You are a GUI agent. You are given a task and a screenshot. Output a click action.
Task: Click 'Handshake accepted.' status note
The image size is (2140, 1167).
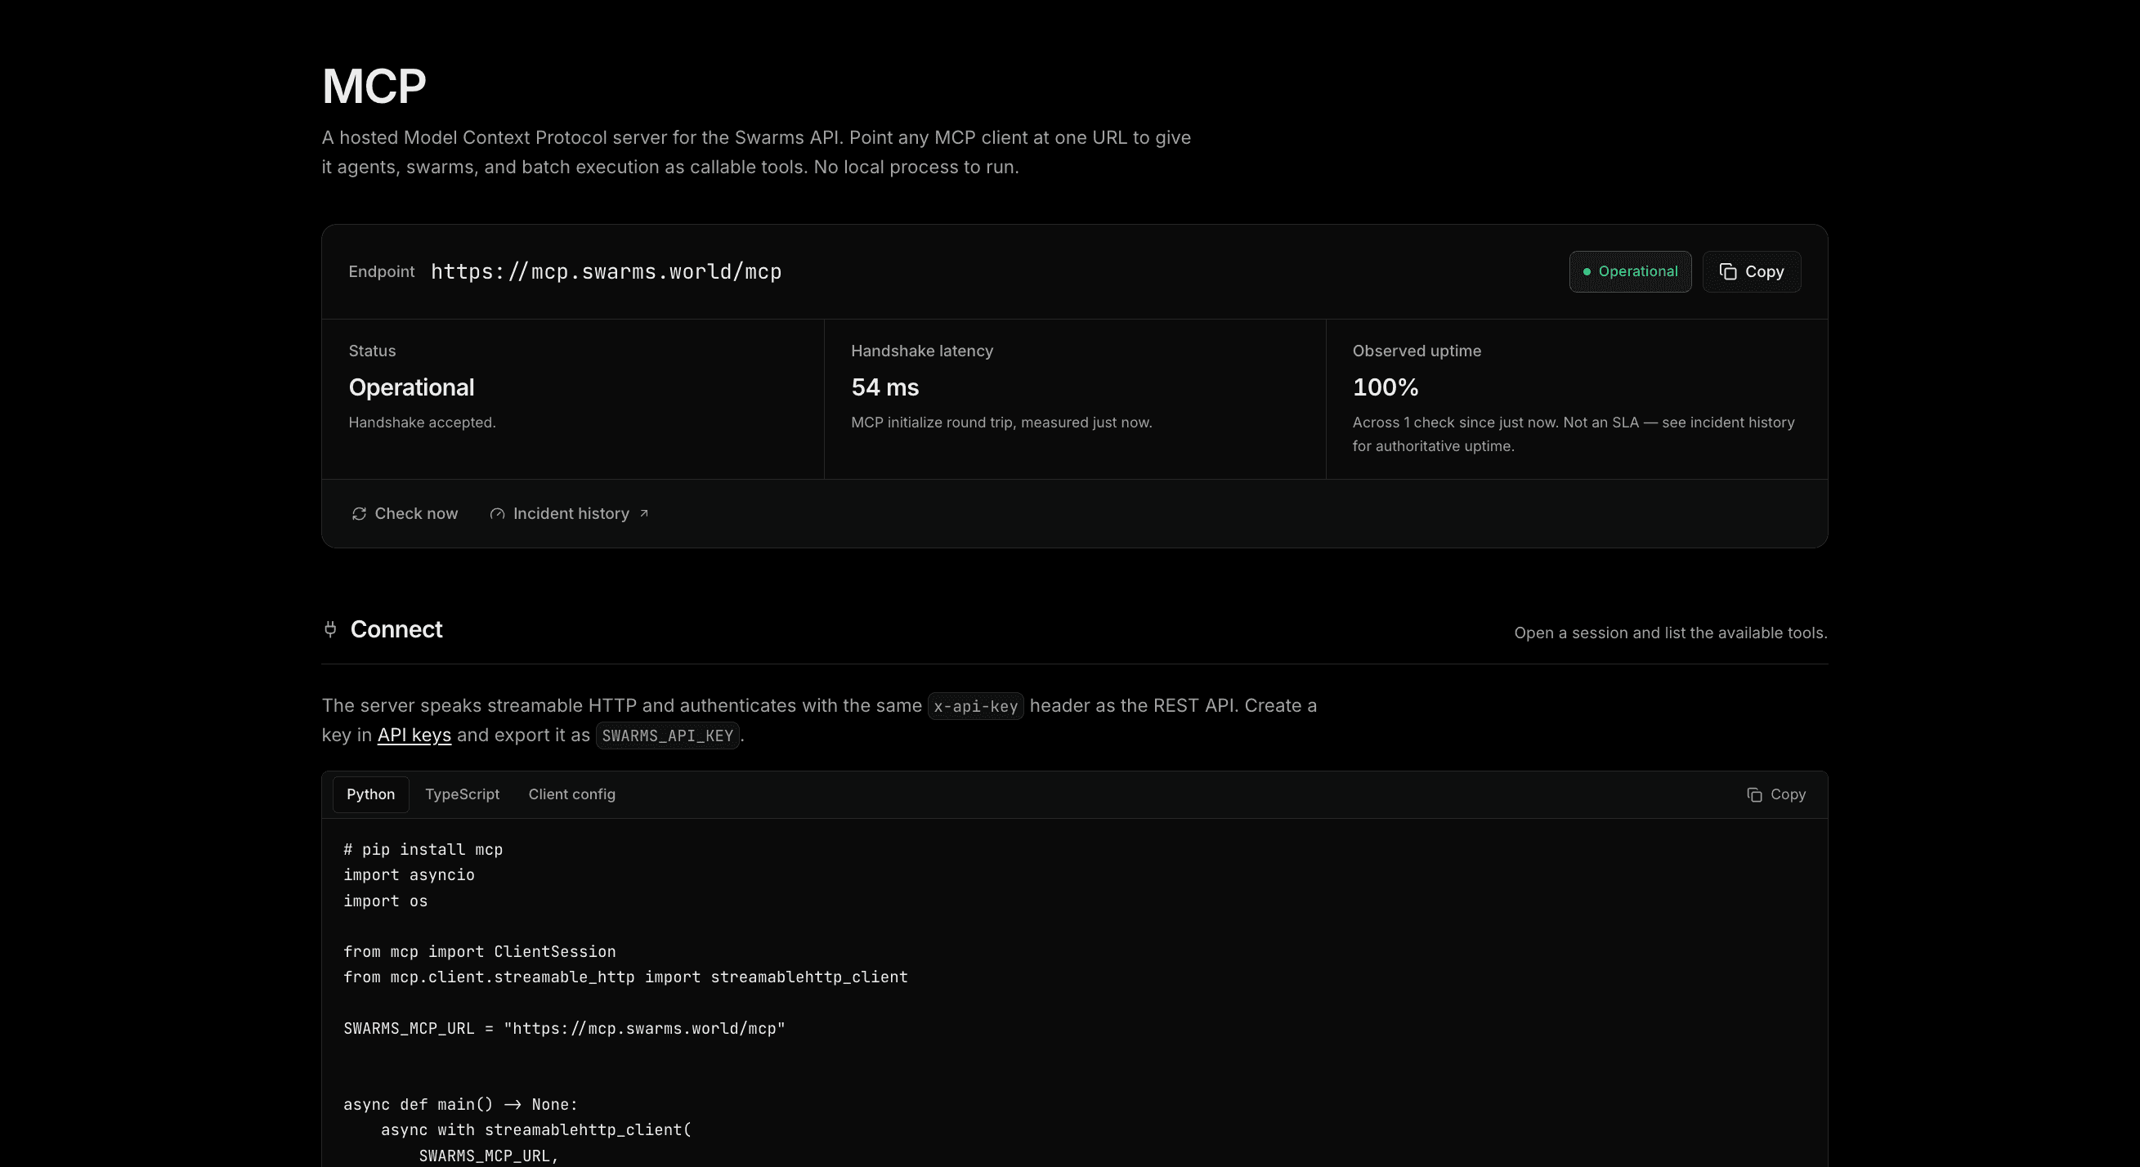422,423
